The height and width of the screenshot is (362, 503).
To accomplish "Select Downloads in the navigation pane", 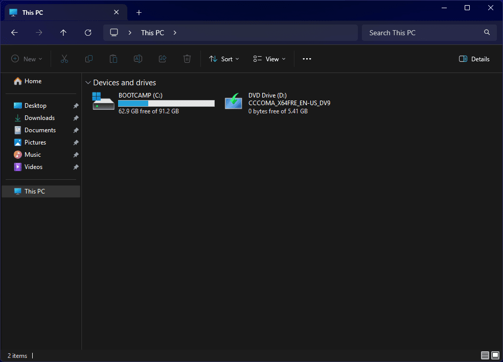I will [x=39, y=118].
